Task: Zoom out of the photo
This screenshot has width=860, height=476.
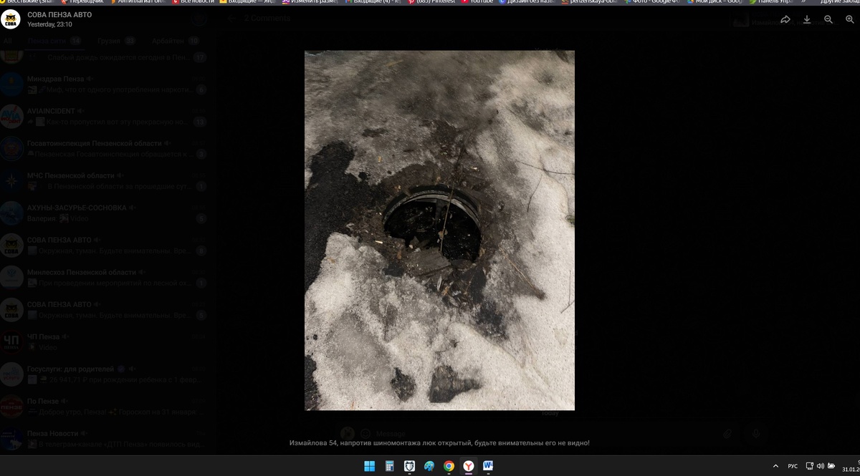Action: coord(828,19)
